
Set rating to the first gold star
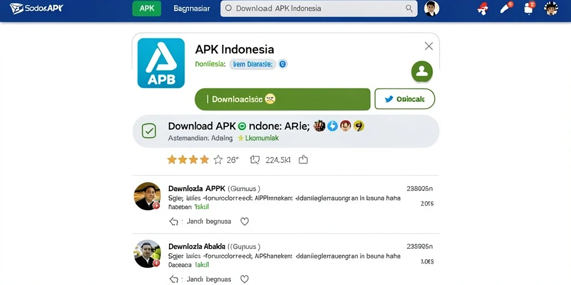[x=171, y=160]
